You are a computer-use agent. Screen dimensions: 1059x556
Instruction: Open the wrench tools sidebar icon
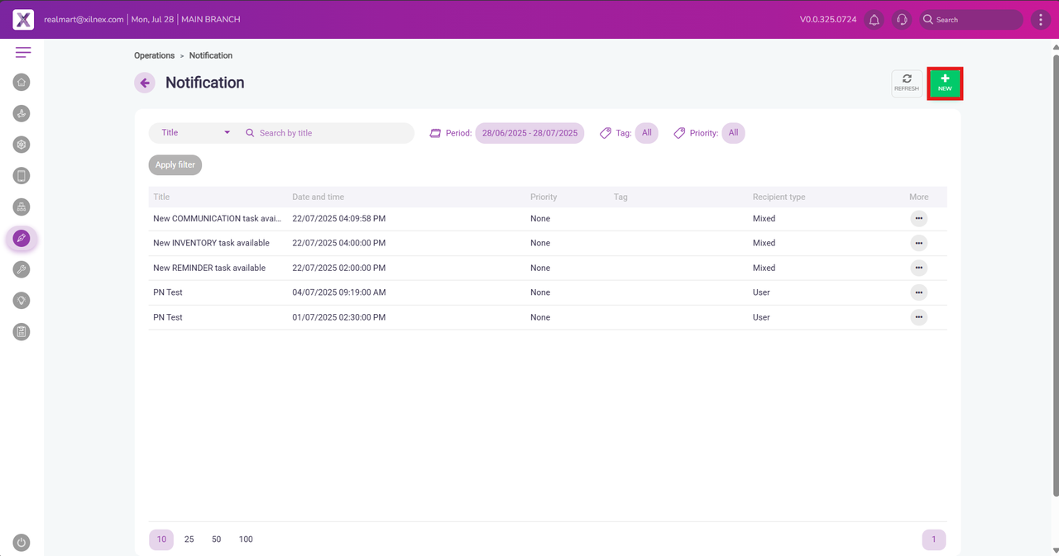[x=22, y=269]
